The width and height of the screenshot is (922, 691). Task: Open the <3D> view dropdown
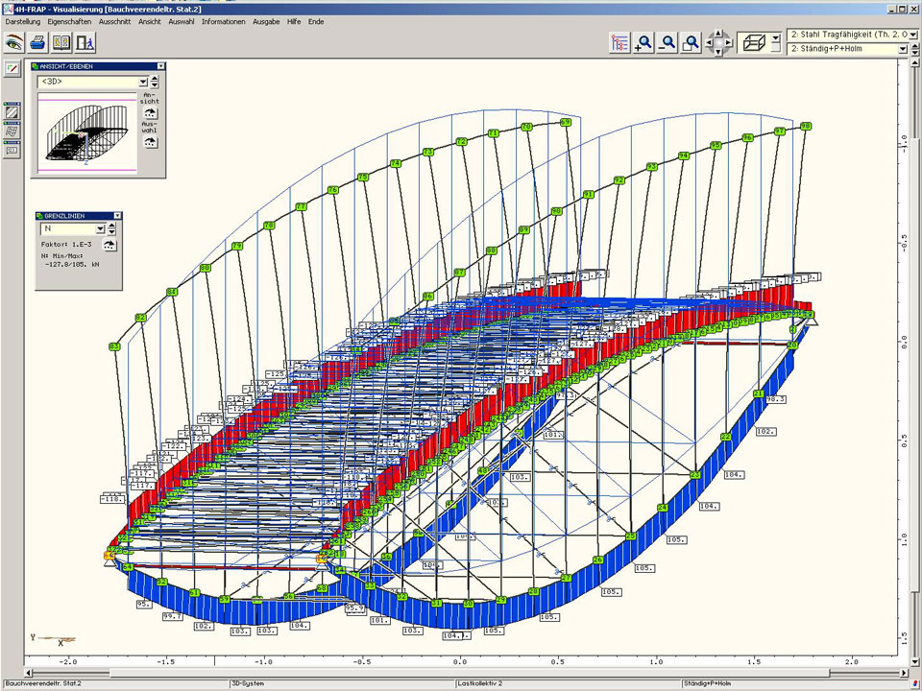[143, 83]
